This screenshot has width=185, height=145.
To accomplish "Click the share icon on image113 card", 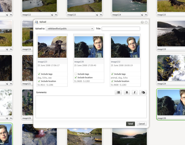I will pos(97,15).
